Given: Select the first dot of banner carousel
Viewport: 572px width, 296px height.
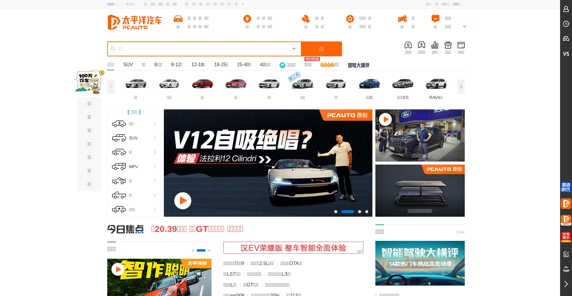Looking at the screenshot, I should (336, 212).
